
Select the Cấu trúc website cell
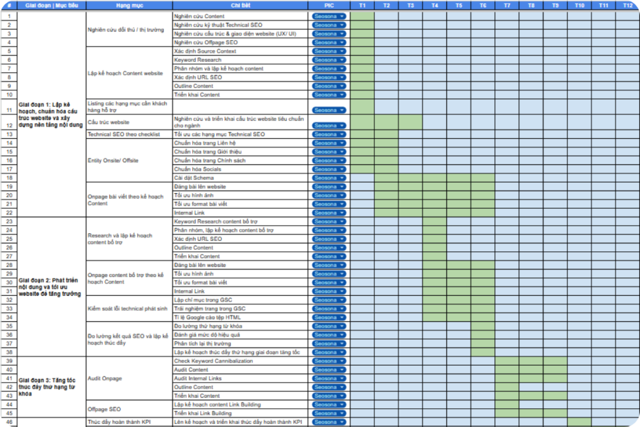pyautogui.click(x=129, y=123)
